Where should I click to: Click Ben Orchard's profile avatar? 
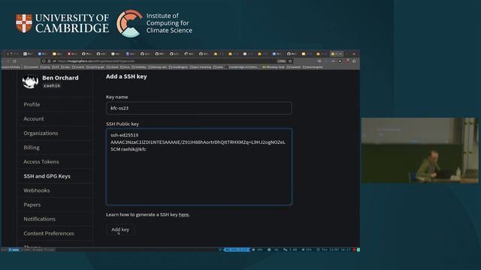click(30, 82)
